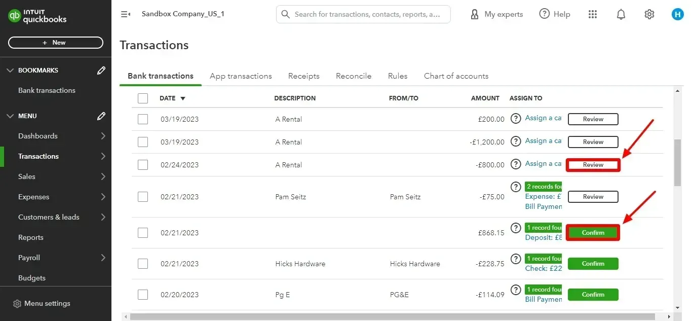Click help icon in -£1,200.00 row
Screen dimensions: 692x321
click(516, 141)
